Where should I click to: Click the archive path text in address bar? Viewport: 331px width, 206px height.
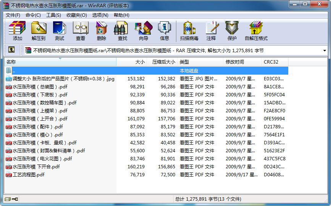[x=149, y=51]
